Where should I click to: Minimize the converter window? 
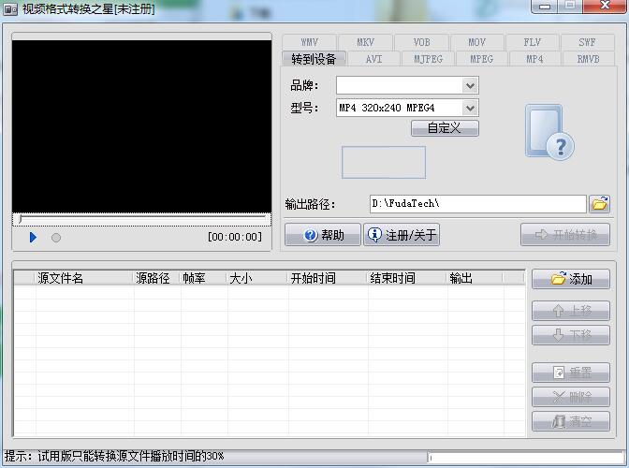pyautogui.click(x=544, y=6)
